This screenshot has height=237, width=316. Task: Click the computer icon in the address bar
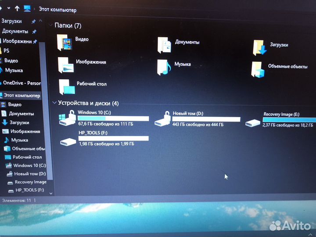point(27,8)
